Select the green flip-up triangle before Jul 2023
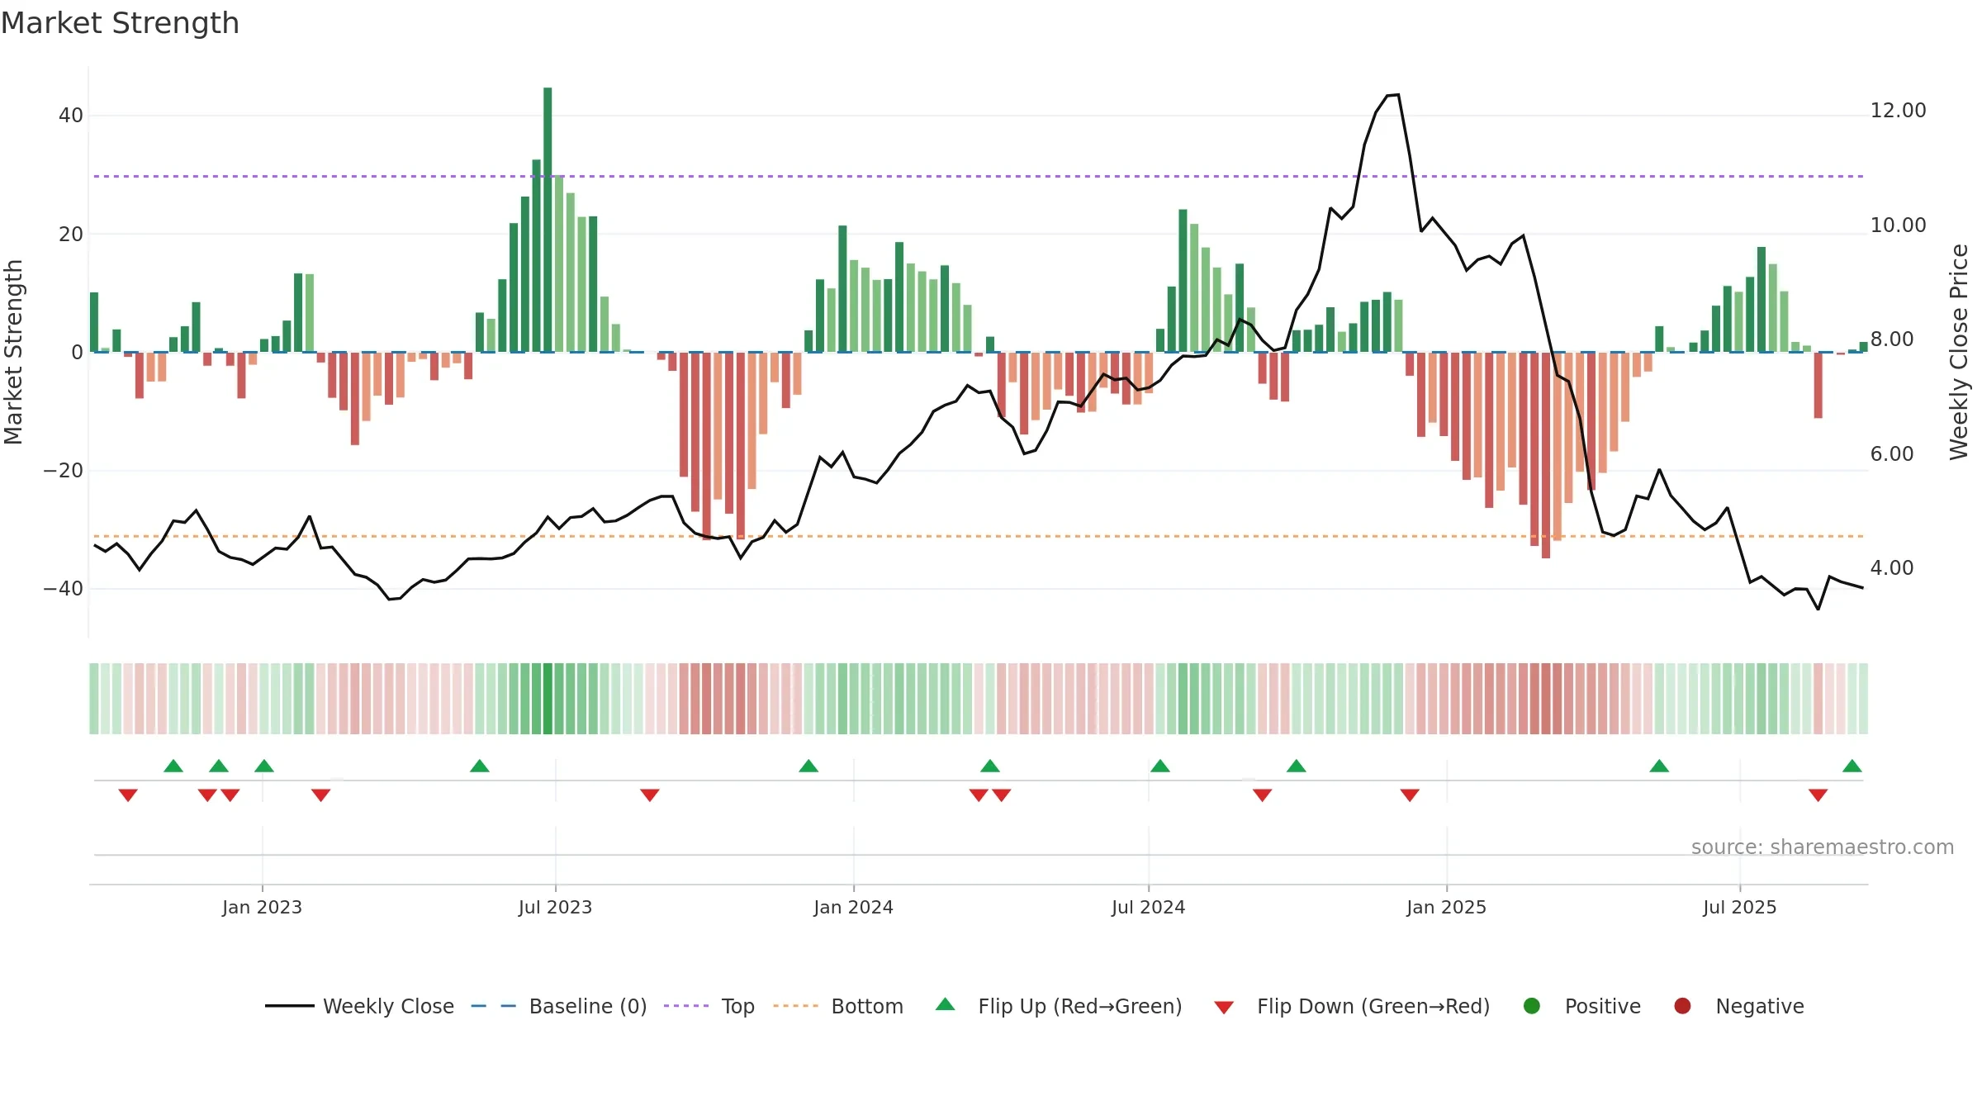Image resolution: width=1982 pixels, height=1115 pixels. 480,766
